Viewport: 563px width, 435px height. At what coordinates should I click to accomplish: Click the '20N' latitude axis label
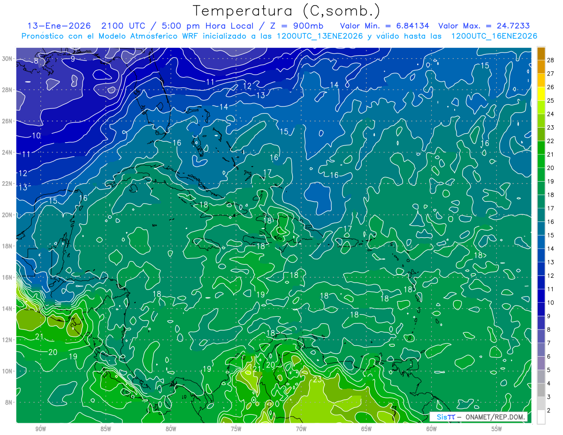pyautogui.click(x=7, y=215)
